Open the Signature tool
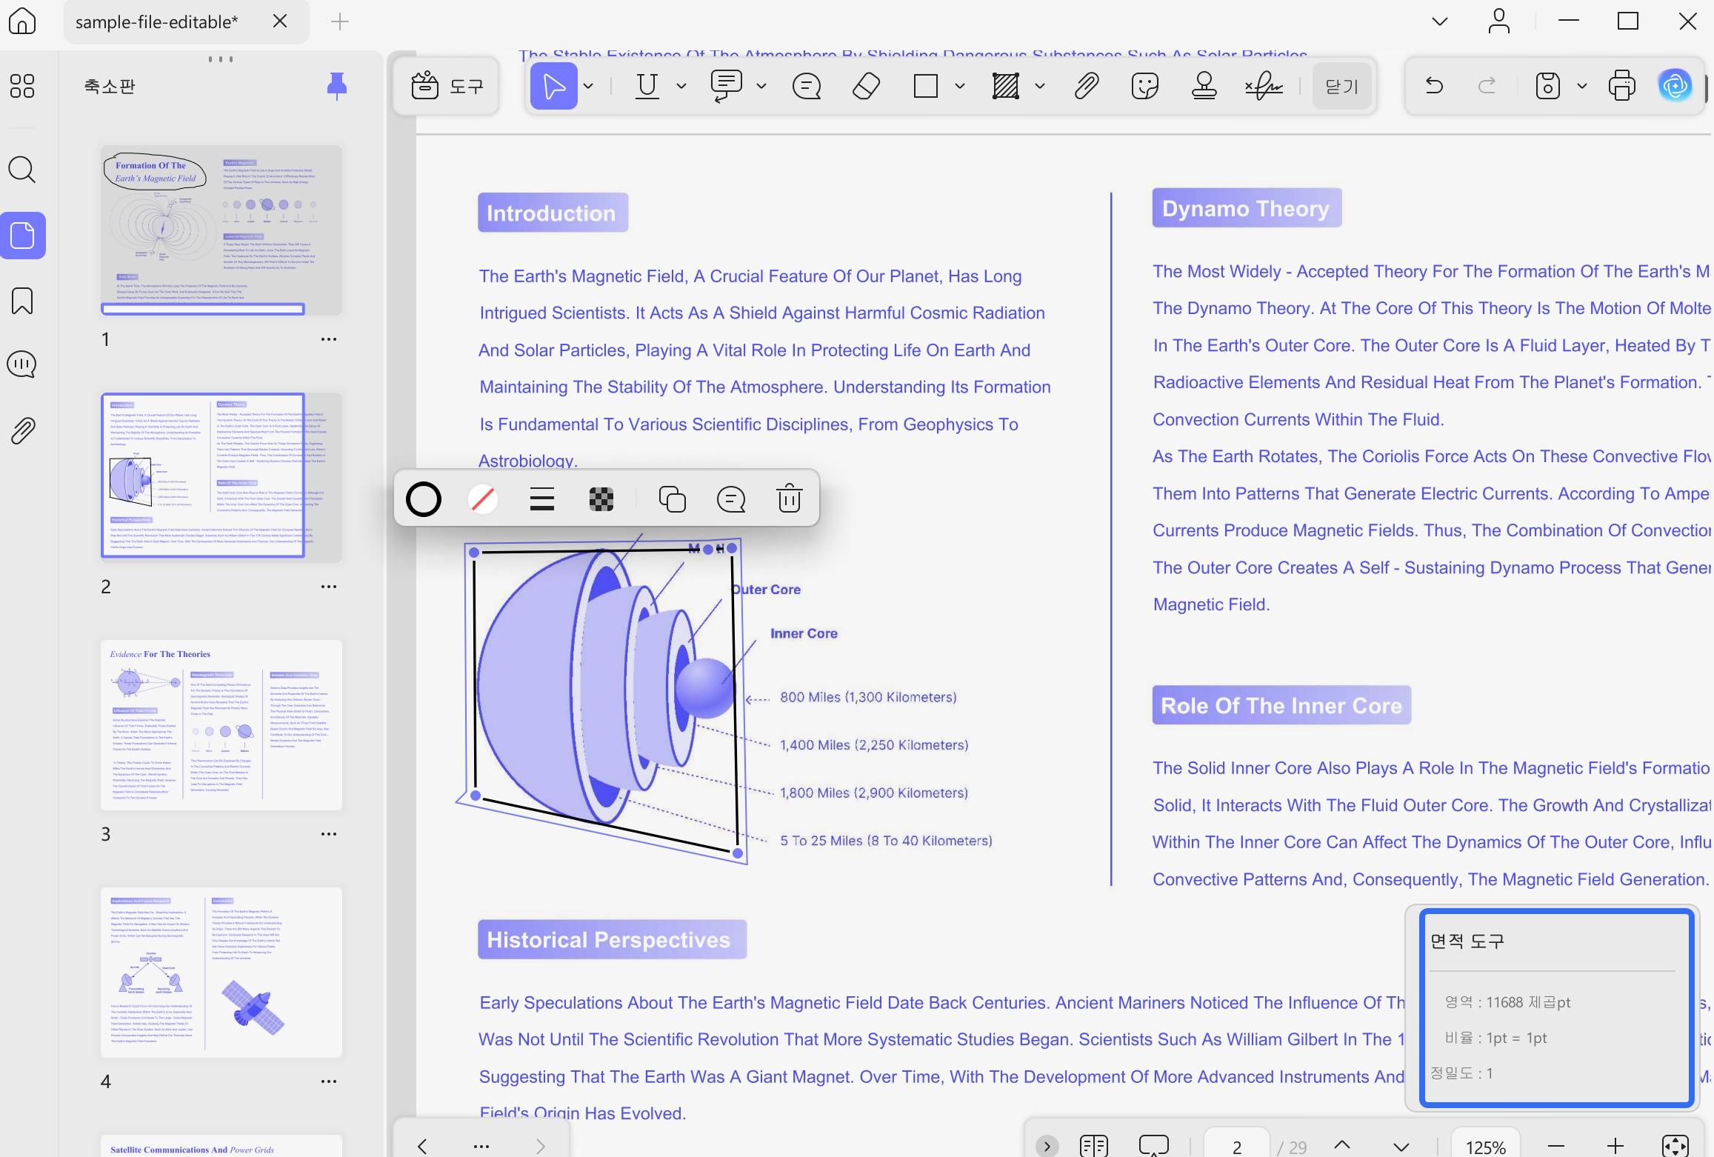The height and width of the screenshot is (1157, 1714). pyautogui.click(x=1264, y=86)
